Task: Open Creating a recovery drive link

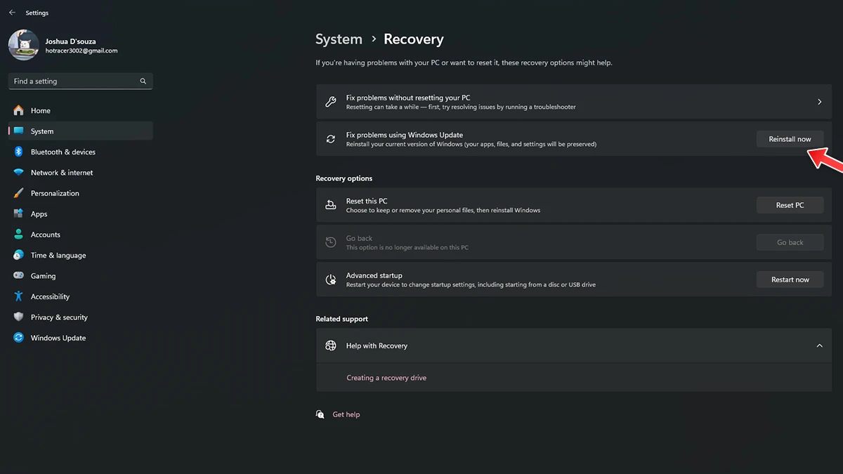Action: click(386, 378)
